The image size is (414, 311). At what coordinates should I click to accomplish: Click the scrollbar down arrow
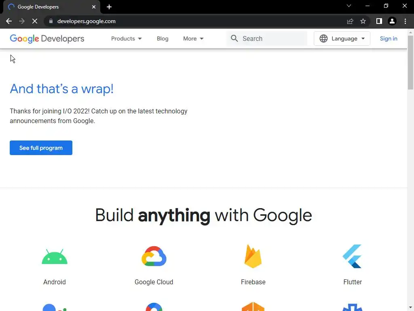410,308
